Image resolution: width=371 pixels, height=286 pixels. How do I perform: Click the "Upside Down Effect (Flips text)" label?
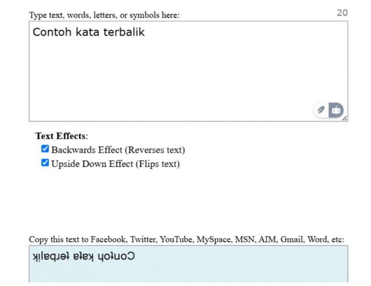click(x=115, y=164)
